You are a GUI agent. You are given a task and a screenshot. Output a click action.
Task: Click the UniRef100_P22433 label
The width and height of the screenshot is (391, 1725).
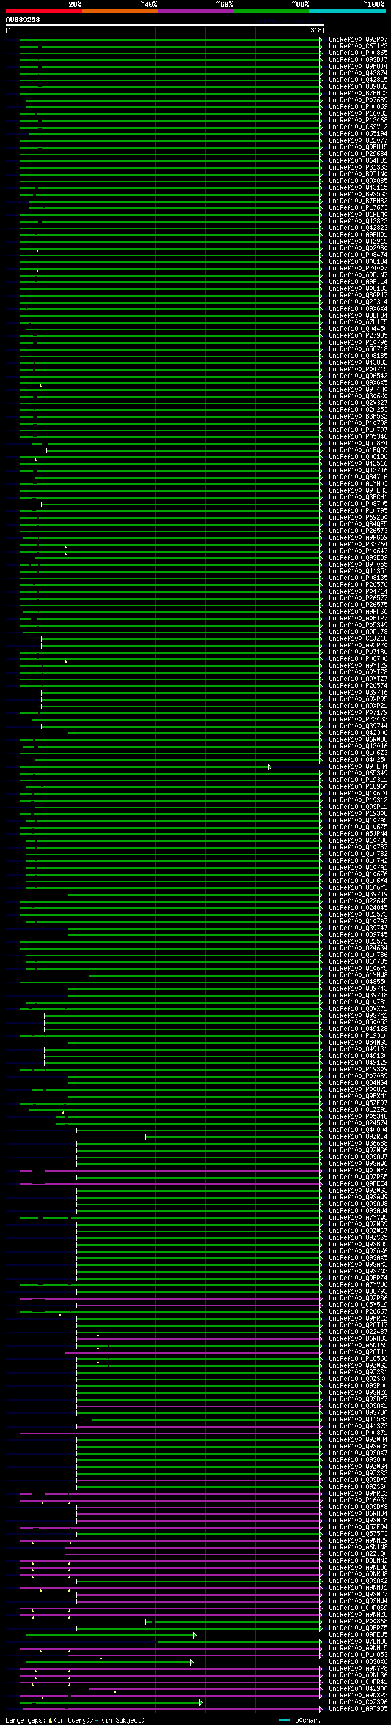point(357,719)
